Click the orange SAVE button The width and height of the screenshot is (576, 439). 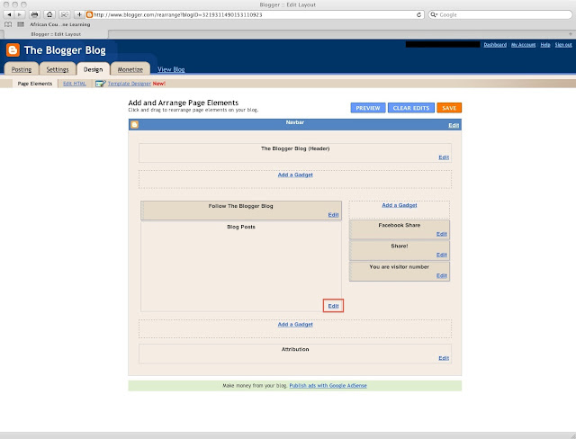pos(449,108)
